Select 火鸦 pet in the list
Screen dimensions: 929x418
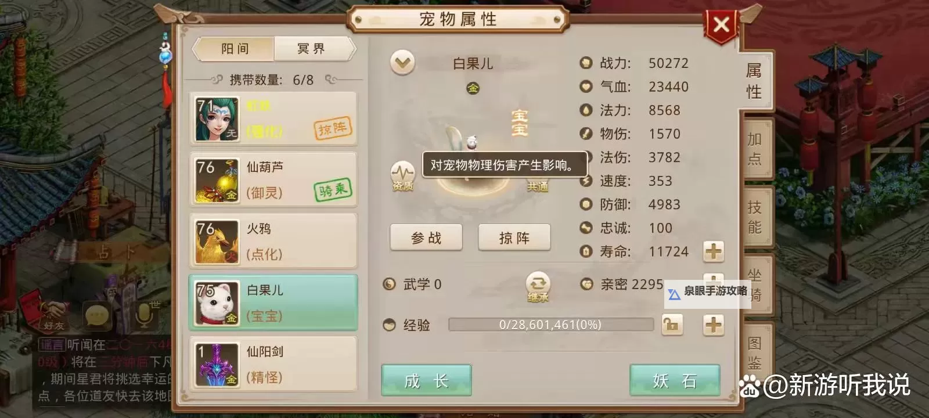pyautogui.click(x=273, y=240)
